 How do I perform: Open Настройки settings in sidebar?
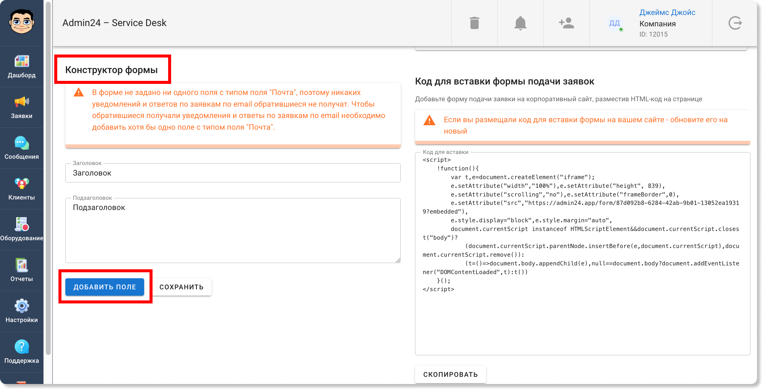[22, 312]
